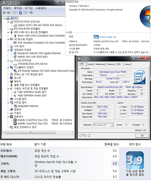
Task: Click the OK button in CPU-Z
Action: [x=142, y=136]
